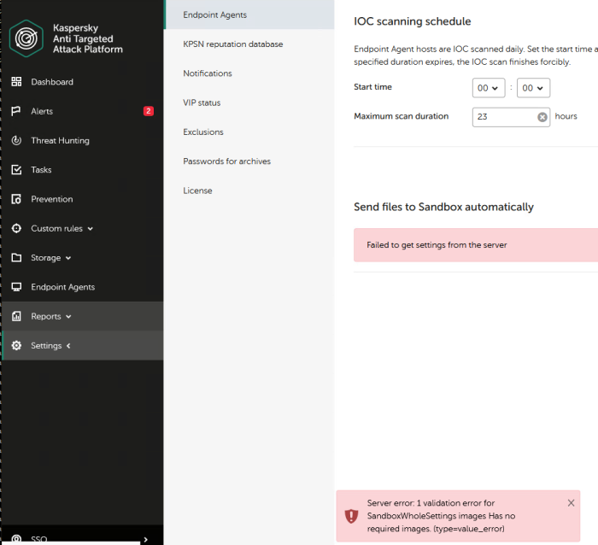Expand the Storage submenu
Screen dimensions: 598x545
point(68,258)
